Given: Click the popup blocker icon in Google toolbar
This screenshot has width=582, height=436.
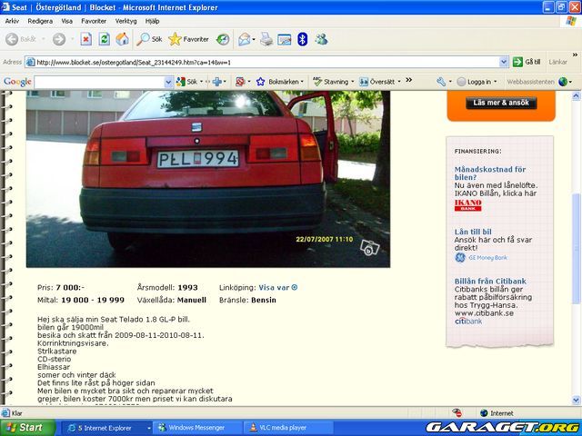Looking at the screenshot, I should pos(240,82).
